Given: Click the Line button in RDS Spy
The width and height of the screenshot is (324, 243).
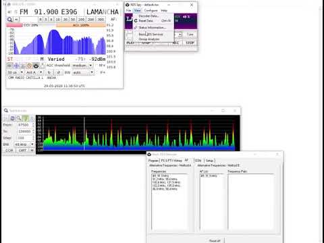Looking at the screenshot, I should point(190,34).
